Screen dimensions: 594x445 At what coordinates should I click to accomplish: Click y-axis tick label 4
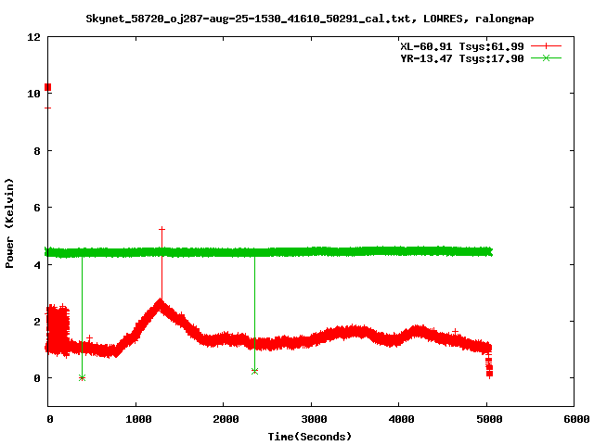pyautogui.click(x=37, y=265)
